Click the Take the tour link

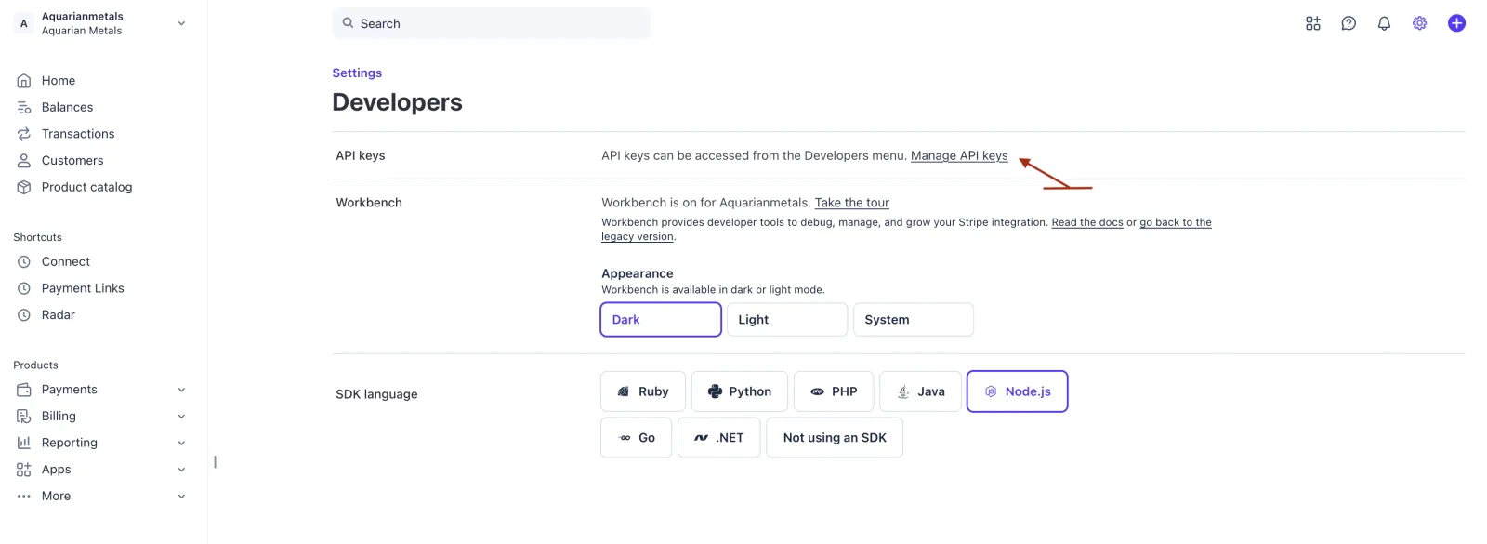coord(852,203)
